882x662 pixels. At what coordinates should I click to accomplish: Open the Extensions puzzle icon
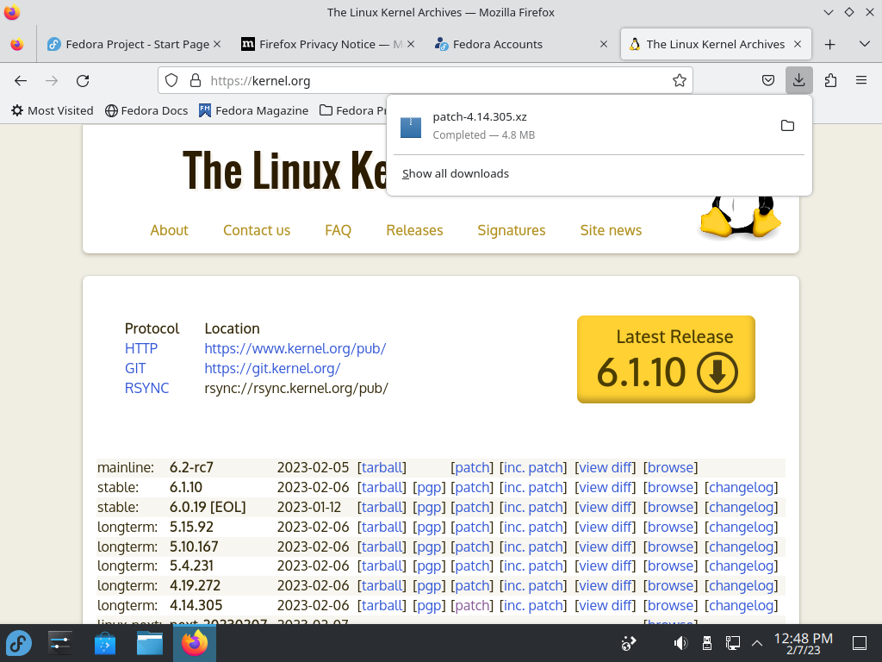[830, 81]
